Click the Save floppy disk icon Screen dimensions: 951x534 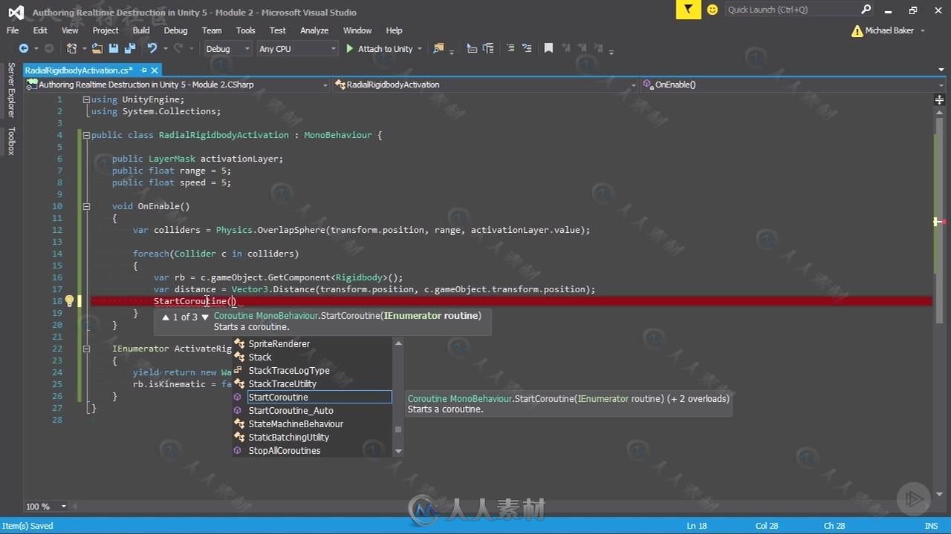pos(114,48)
